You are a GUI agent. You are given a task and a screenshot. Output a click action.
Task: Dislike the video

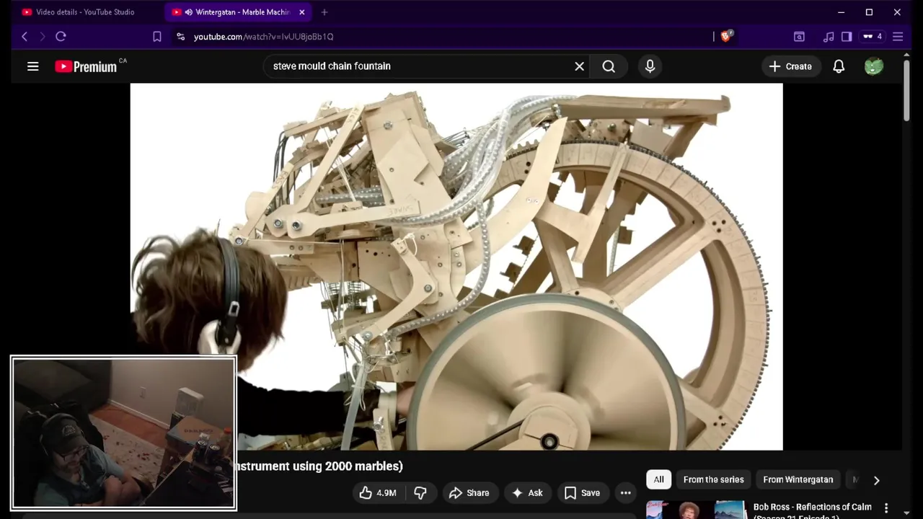coord(420,493)
